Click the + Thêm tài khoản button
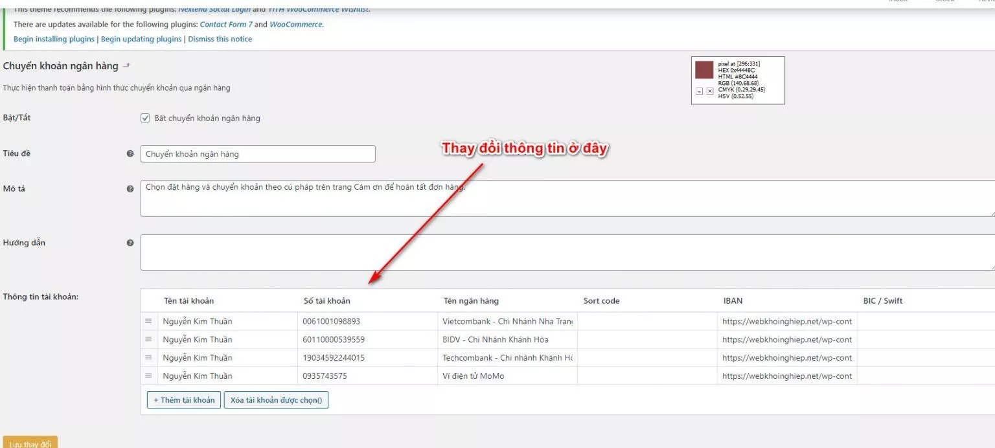The image size is (995, 448). click(183, 399)
